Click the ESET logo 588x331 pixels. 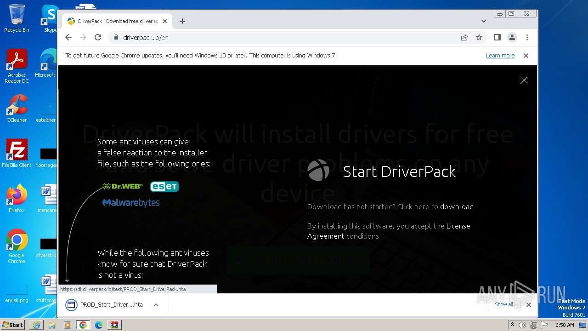164,187
